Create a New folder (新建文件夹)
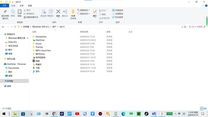Viewport: 208px width, 117px height. 73,14
